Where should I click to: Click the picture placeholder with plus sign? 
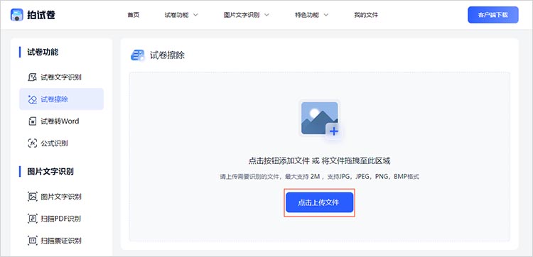click(x=321, y=120)
